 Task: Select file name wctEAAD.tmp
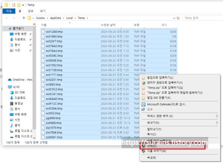click(x=54, y=99)
